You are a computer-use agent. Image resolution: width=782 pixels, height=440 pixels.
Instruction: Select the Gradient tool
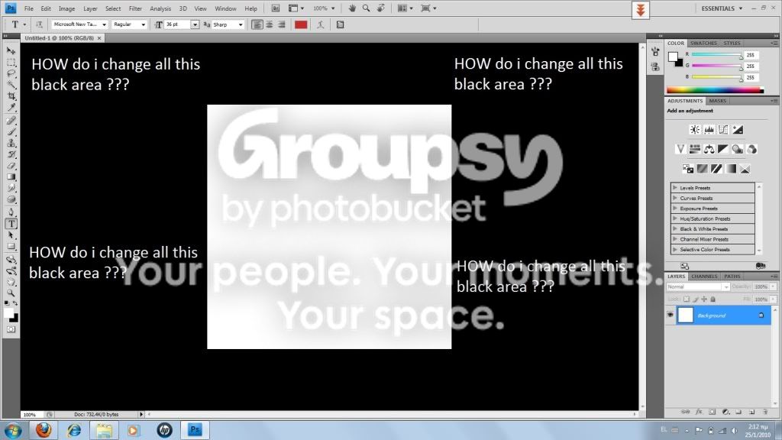click(11, 176)
